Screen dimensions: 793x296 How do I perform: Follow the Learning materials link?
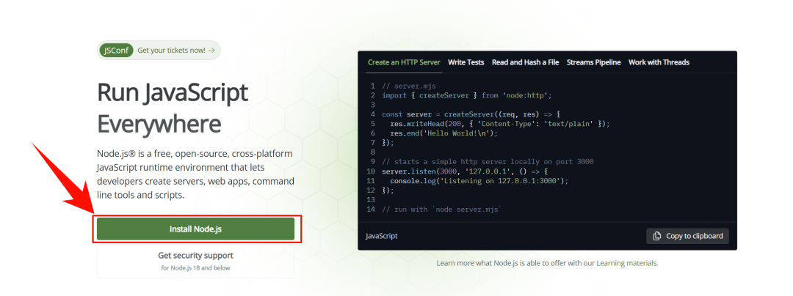(x=626, y=263)
